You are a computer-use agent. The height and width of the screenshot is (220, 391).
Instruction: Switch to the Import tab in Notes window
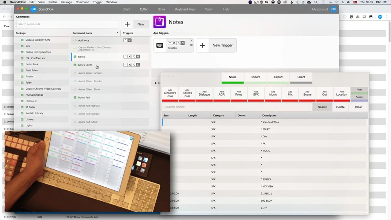(x=255, y=78)
